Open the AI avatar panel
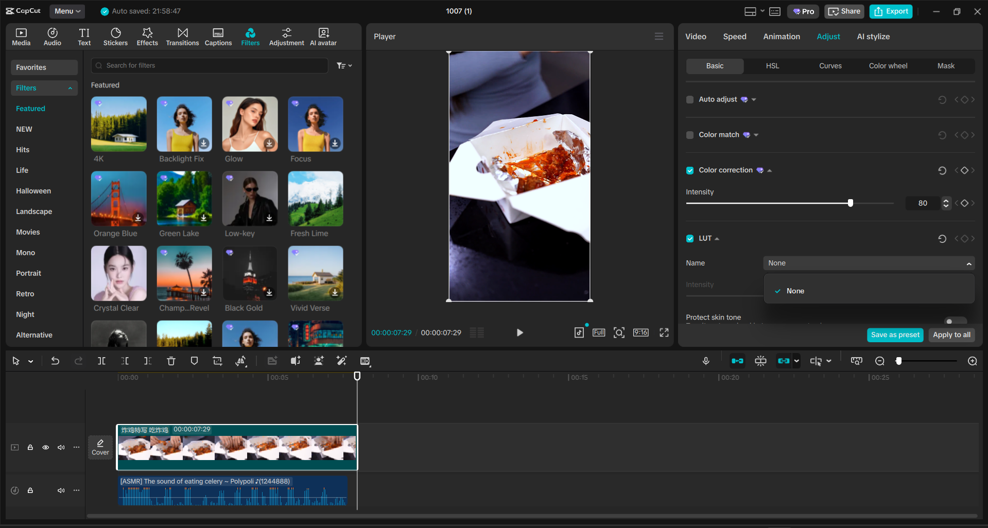988x528 pixels. [x=323, y=36]
